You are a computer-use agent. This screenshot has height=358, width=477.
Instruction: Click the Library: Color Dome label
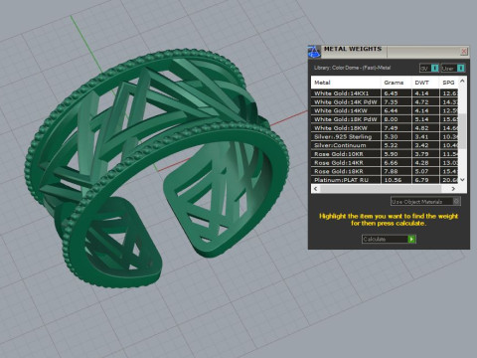(352, 68)
